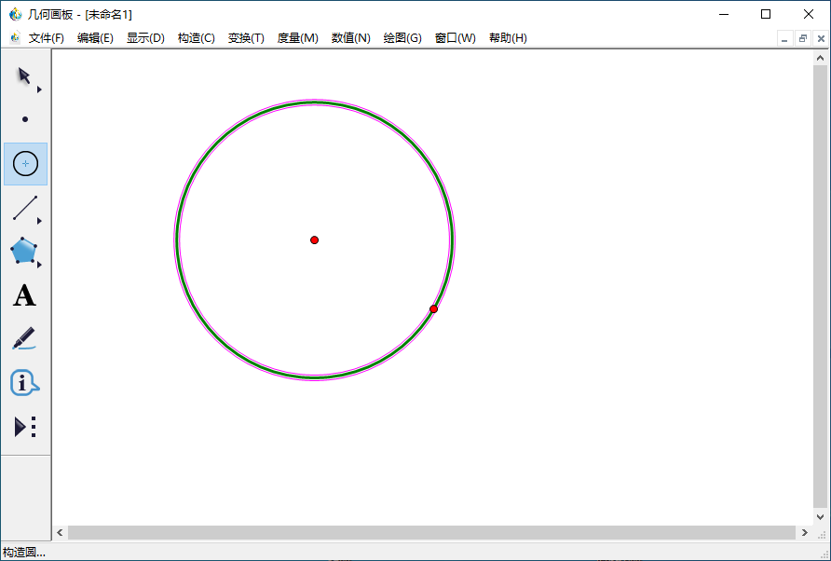Screen dimensions: 831x561
Task: Select the Compass circle tool
Action: [x=25, y=164]
